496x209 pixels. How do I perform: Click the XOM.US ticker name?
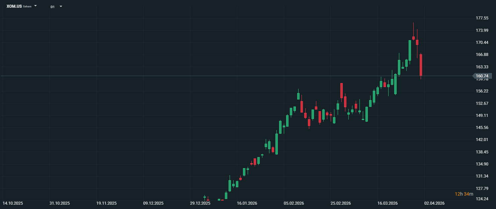[x=14, y=6]
